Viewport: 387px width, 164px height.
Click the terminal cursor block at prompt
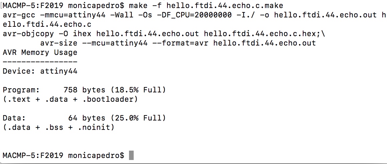(131, 155)
